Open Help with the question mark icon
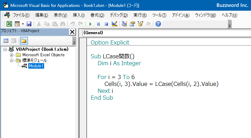The height and width of the screenshot is (138, 251). point(158,24)
